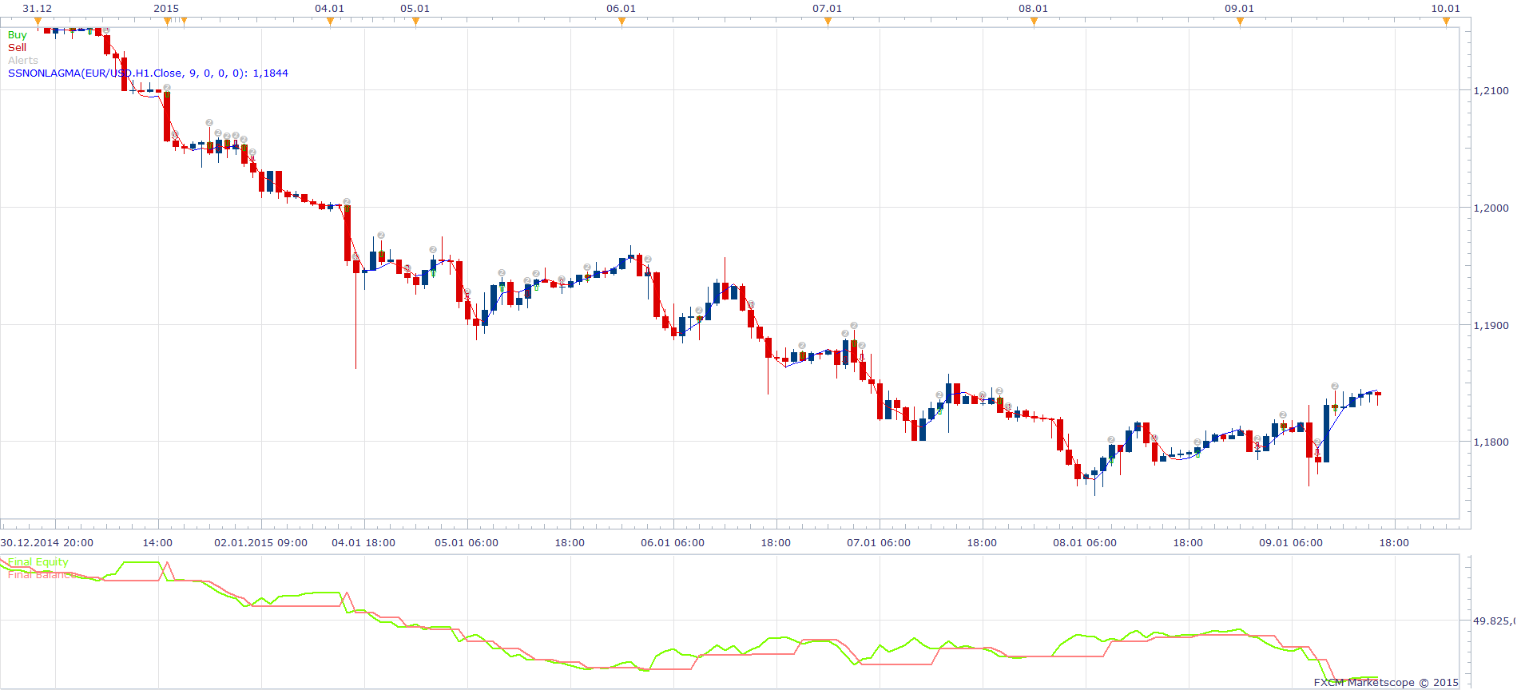The image size is (1517, 690).
Task: Click the 07.01 06:00 time label
Action: [x=879, y=543]
